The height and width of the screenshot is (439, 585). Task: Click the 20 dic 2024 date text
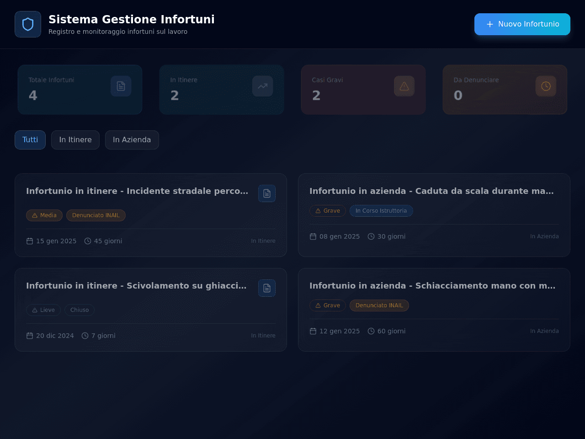click(55, 336)
